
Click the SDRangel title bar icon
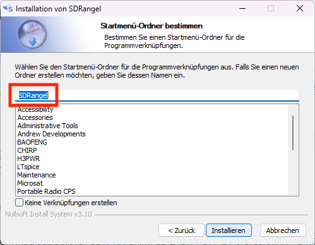(x=8, y=9)
